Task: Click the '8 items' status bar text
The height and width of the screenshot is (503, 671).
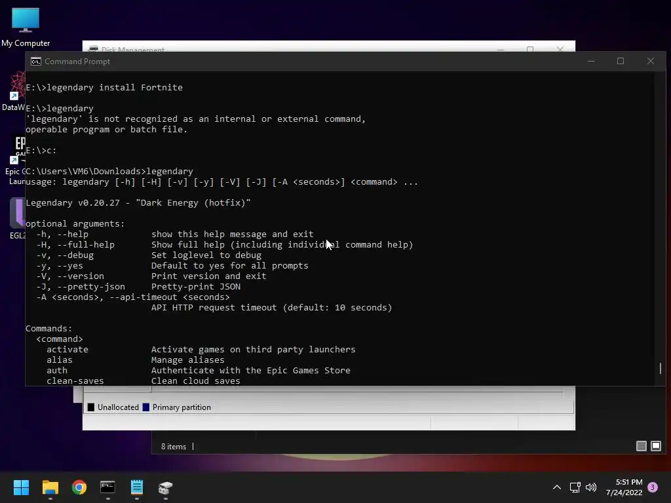Action: coord(173,447)
